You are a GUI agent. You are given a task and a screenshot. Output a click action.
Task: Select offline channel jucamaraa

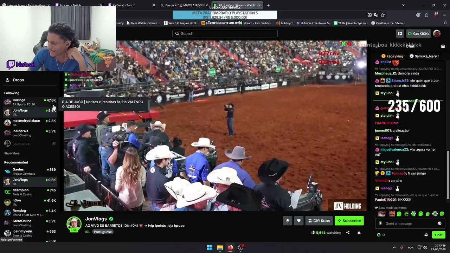pos(30,143)
